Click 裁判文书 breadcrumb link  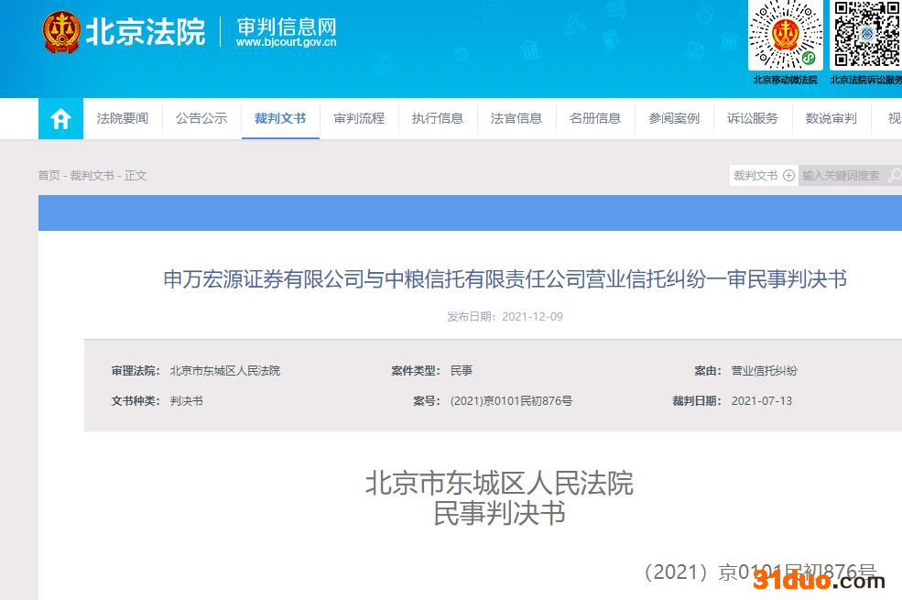(92, 175)
